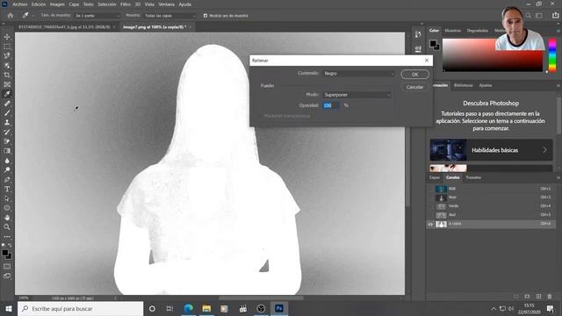Click the Opacidad value field
Screen dimensions: 562x316
click(x=331, y=105)
